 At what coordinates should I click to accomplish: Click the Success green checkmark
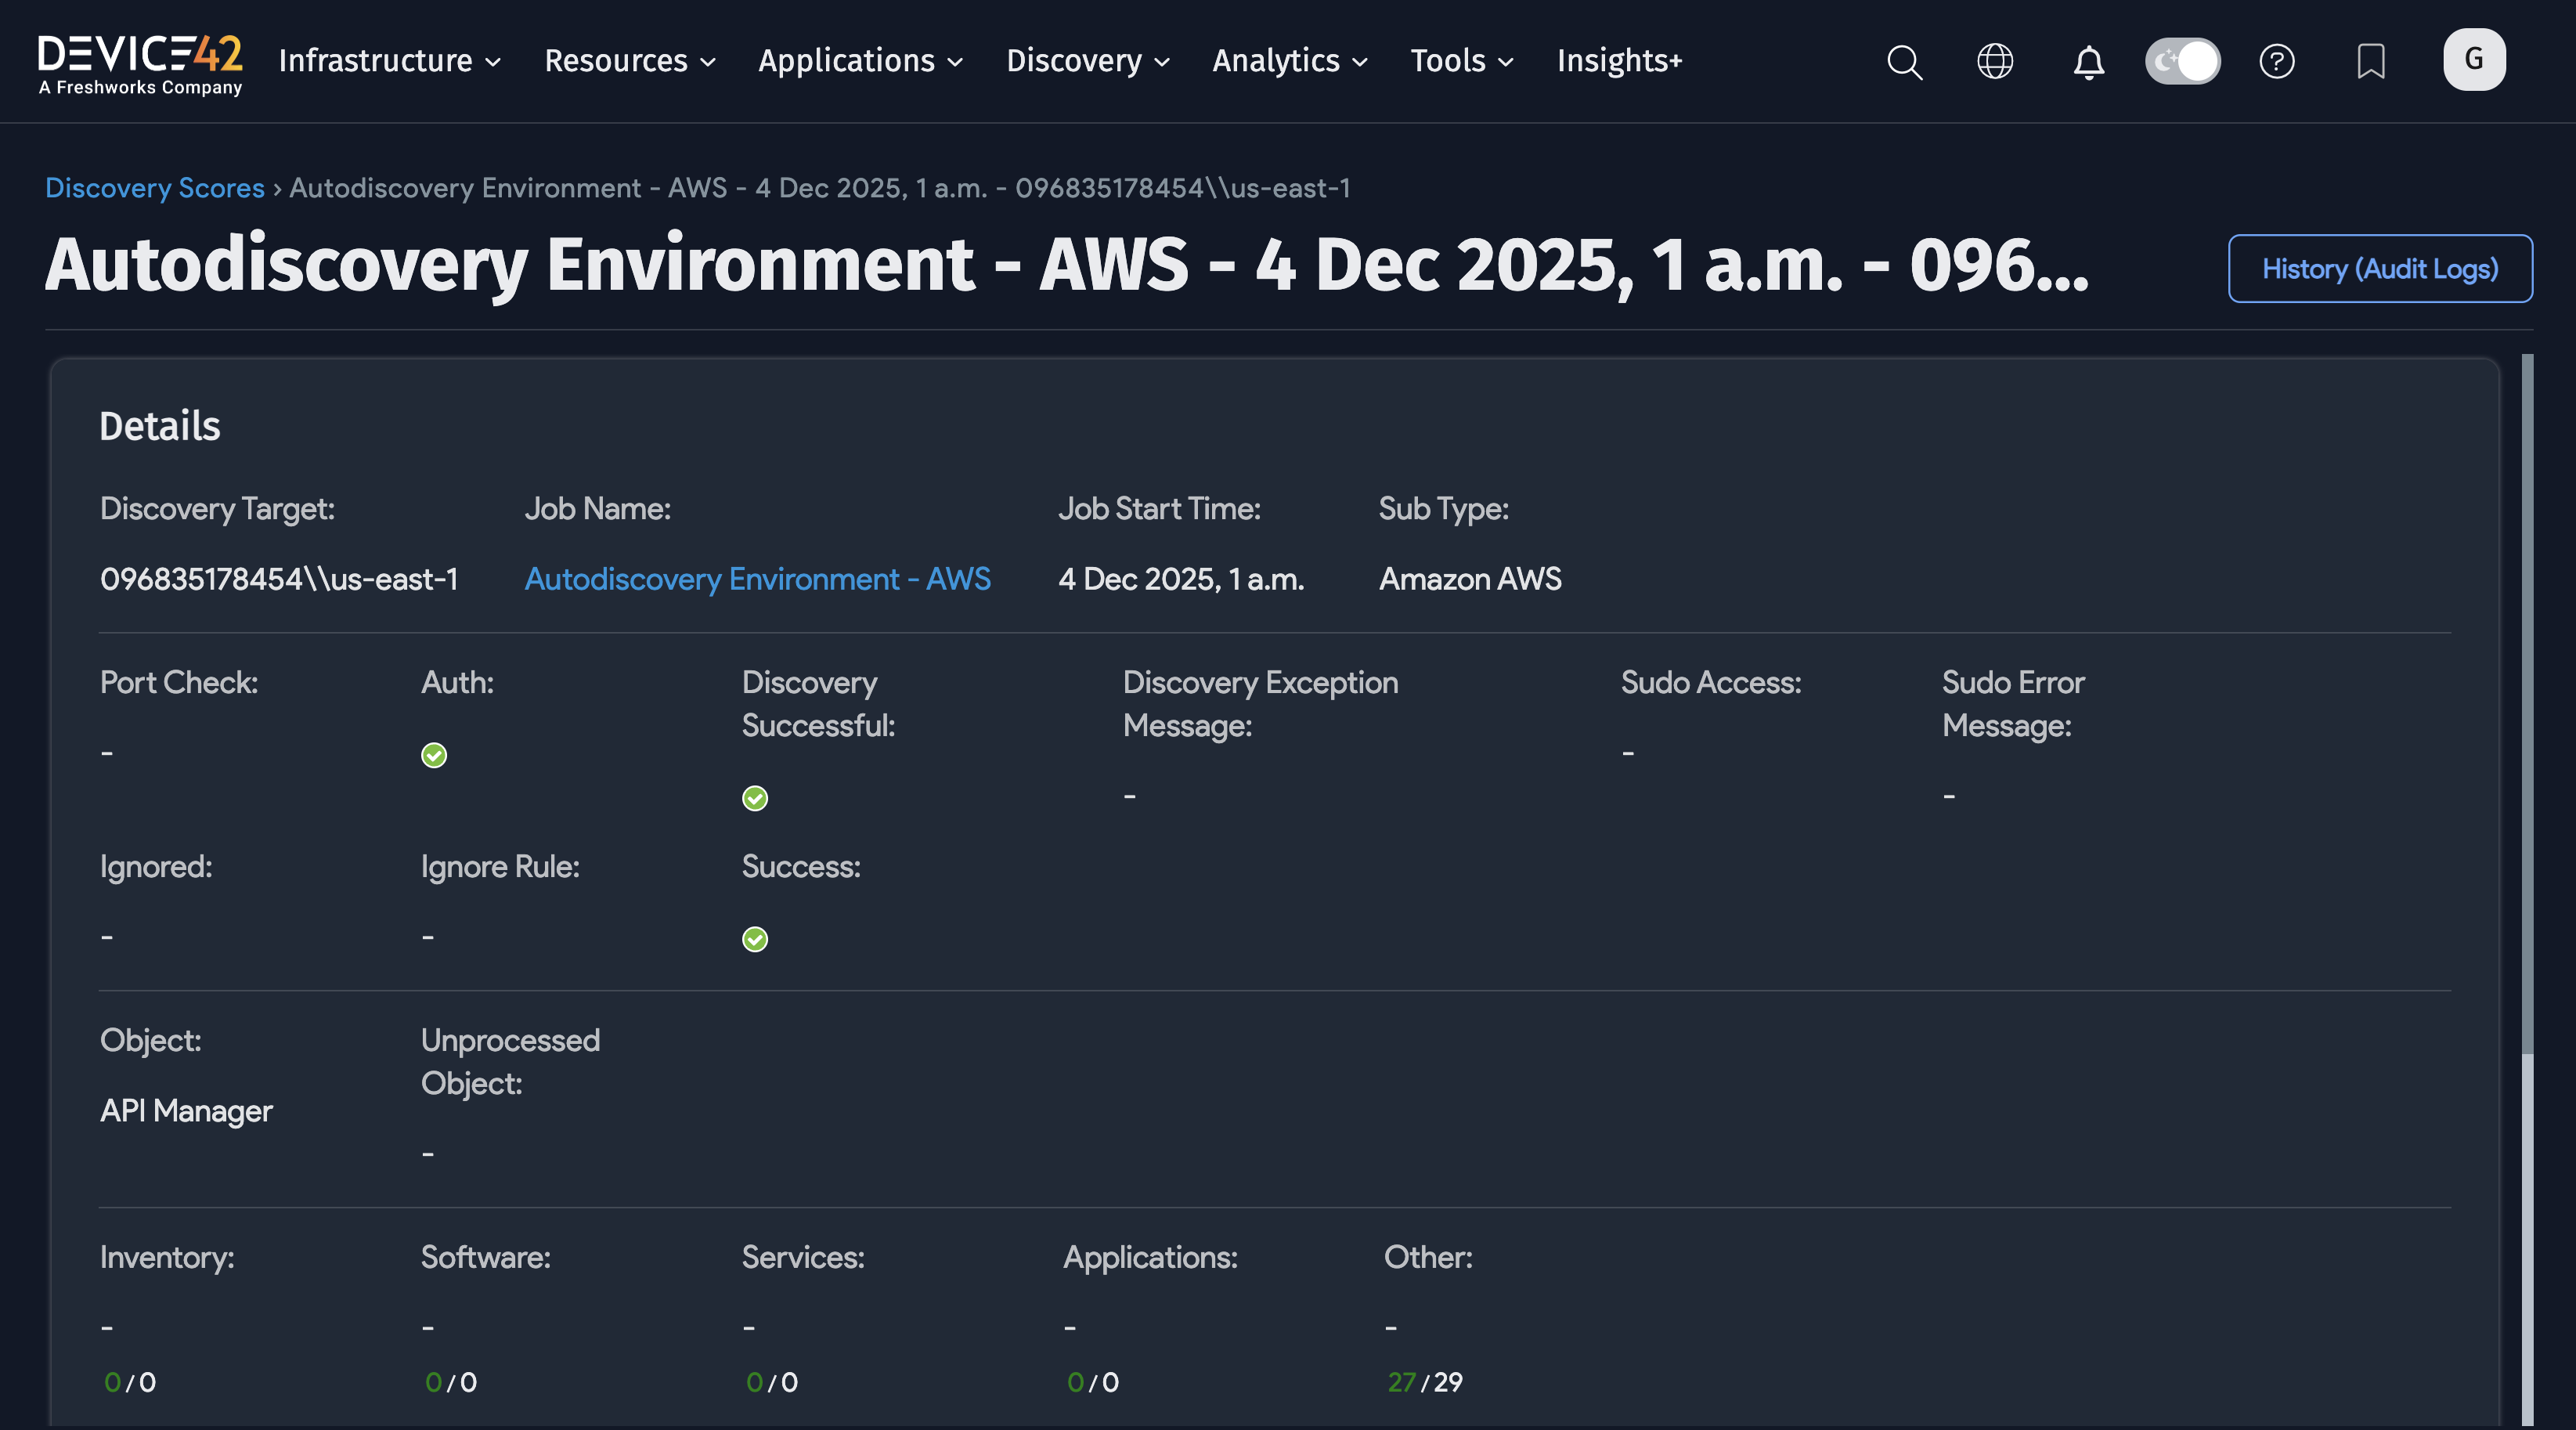[755, 939]
